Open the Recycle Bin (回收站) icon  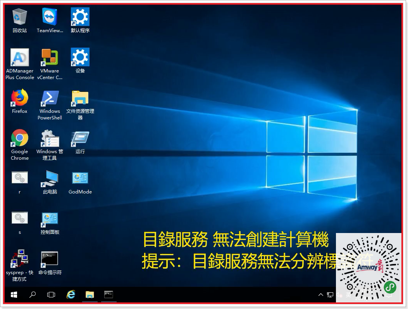(19, 21)
